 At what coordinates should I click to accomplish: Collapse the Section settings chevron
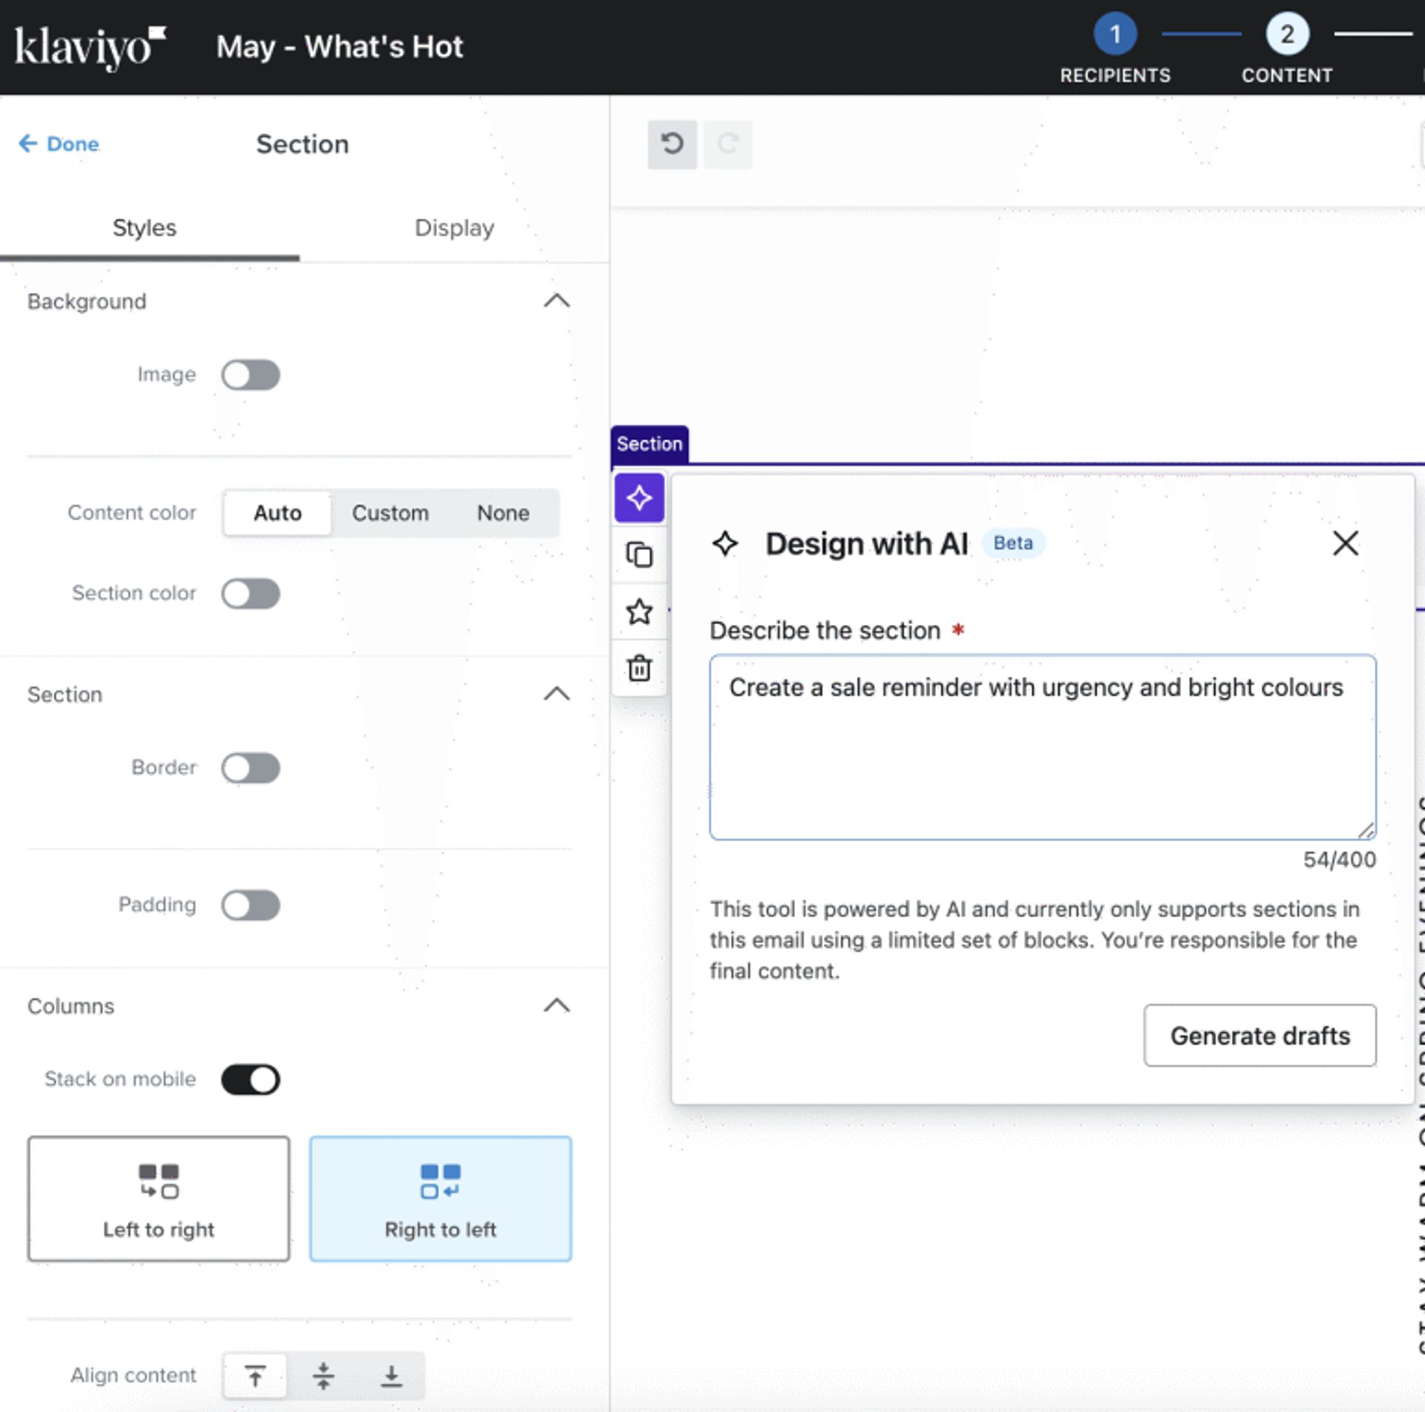tap(557, 694)
